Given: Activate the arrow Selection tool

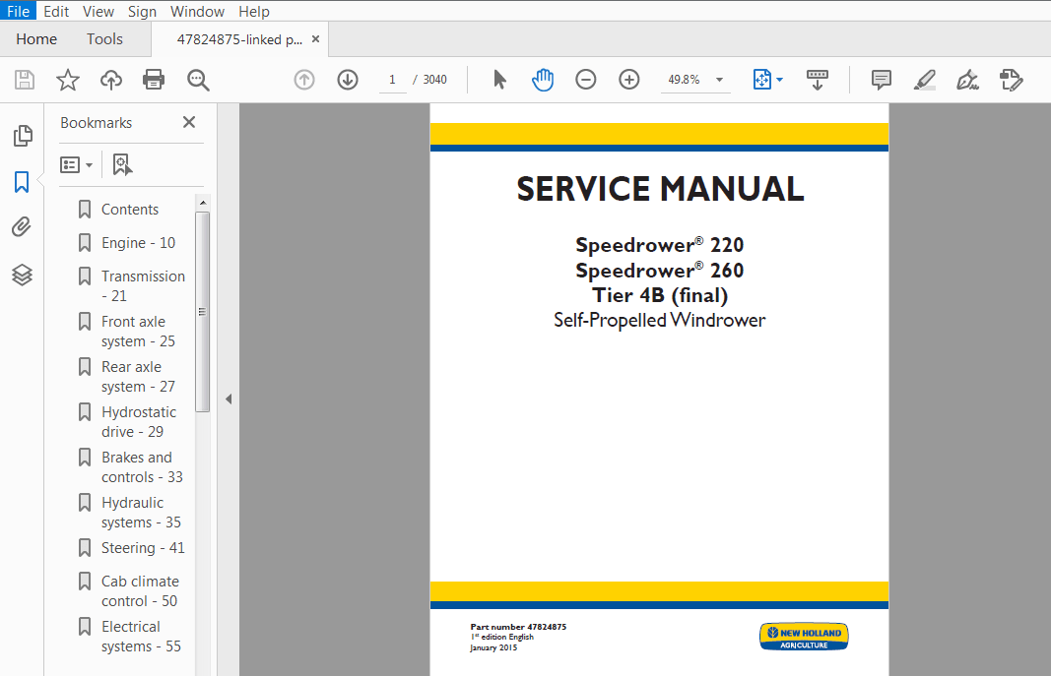Looking at the screenshot, I should pyautogui.click(x=499, y=80).
